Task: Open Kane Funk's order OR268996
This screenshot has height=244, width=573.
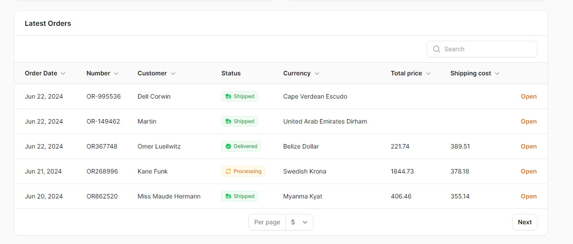Action: (x=528, y=171)
